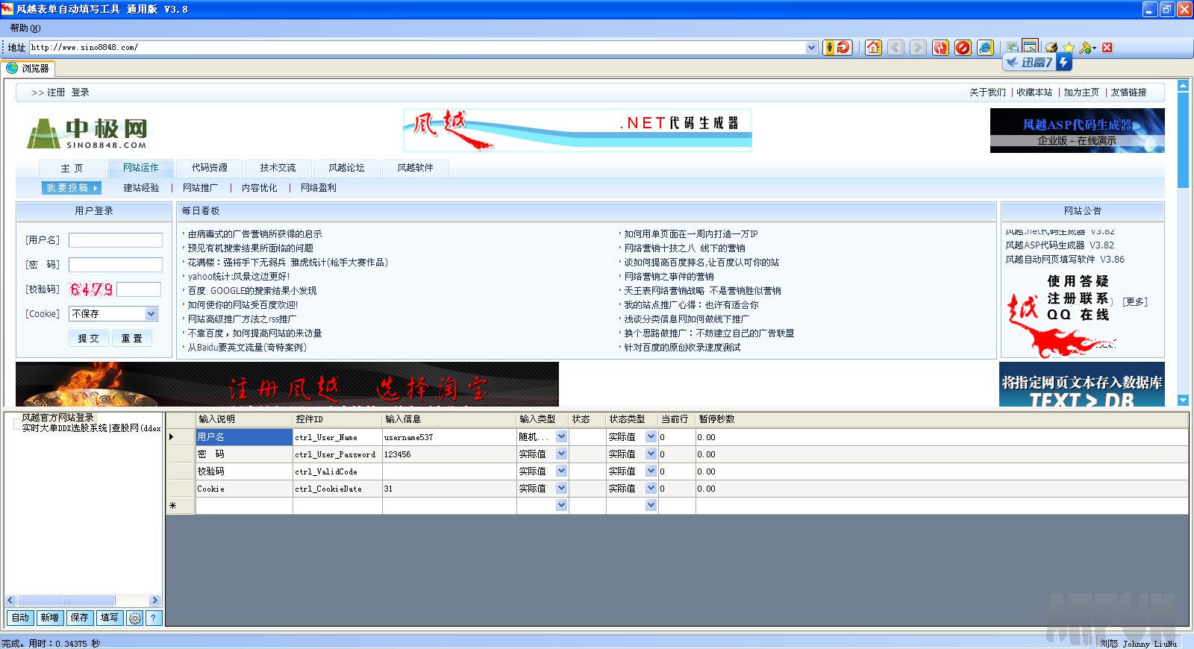Switch to the 浏览器 tab
This screenshot has width=1194, height=649.
point(28,68)
